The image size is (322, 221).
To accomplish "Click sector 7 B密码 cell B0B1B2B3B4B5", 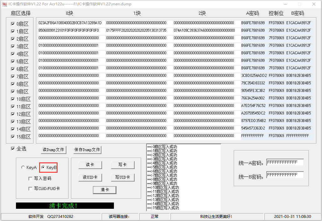I will pos(299,76).
